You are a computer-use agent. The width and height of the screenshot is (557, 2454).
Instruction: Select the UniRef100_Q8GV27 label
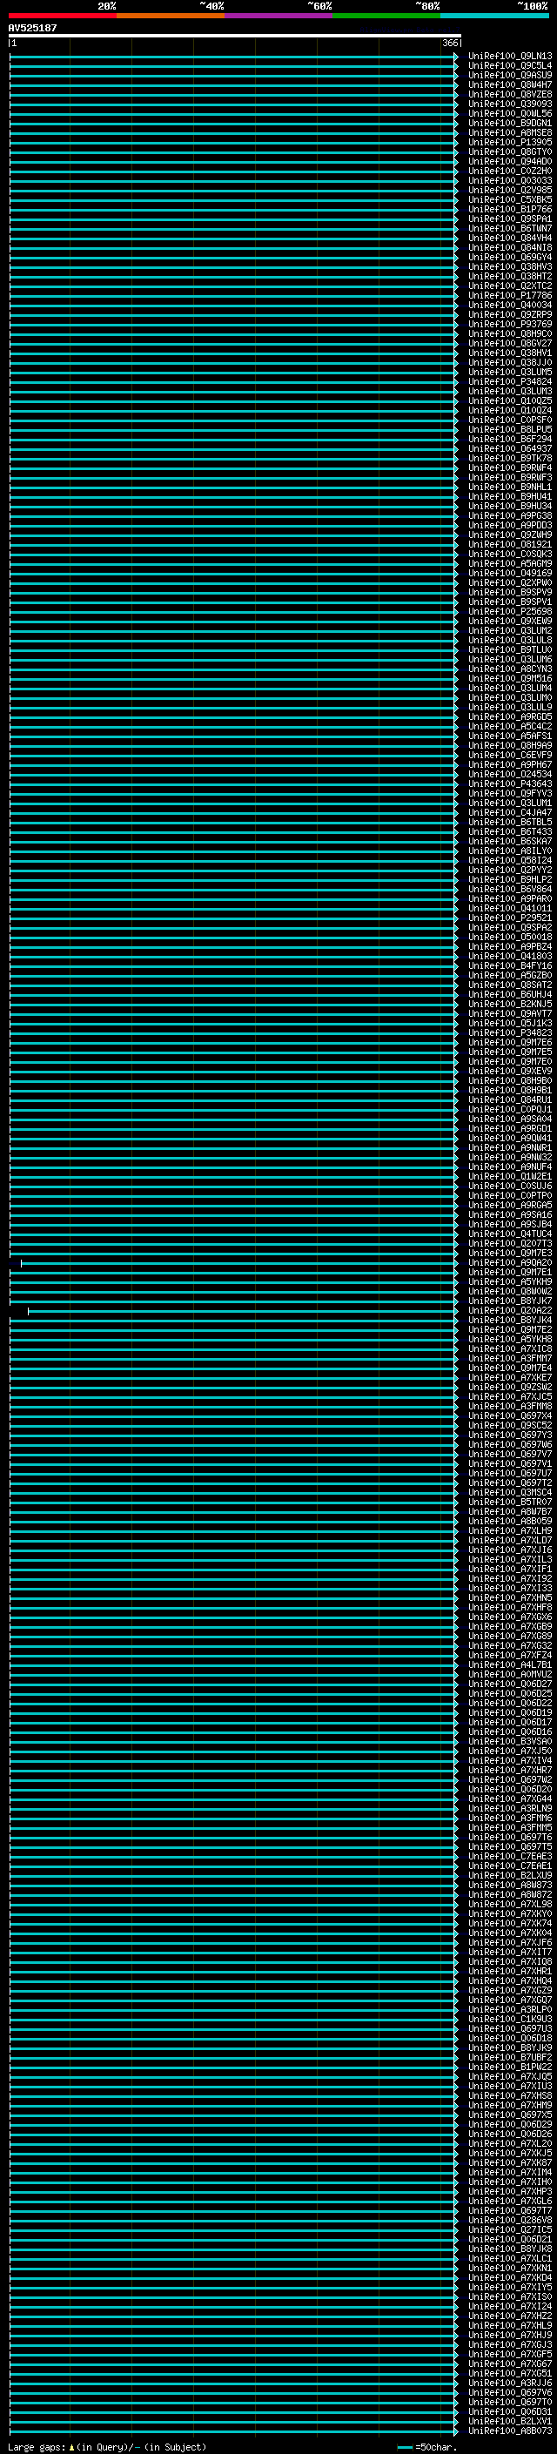[x=509, y=344]
